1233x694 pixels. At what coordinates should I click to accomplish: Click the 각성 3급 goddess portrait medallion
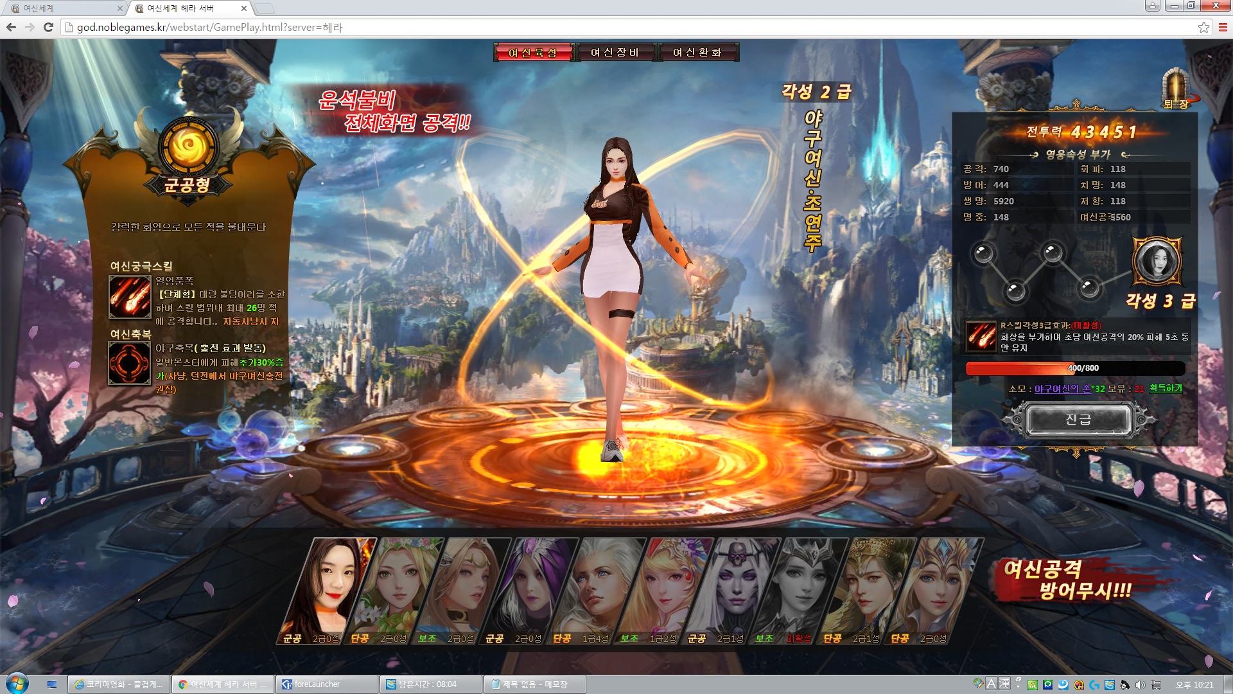[x=1157, y=261]
